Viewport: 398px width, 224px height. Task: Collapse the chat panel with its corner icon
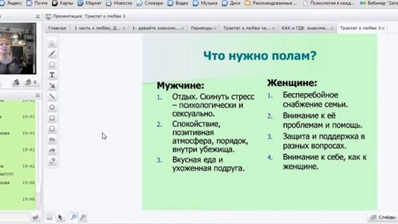click(37, 95)
